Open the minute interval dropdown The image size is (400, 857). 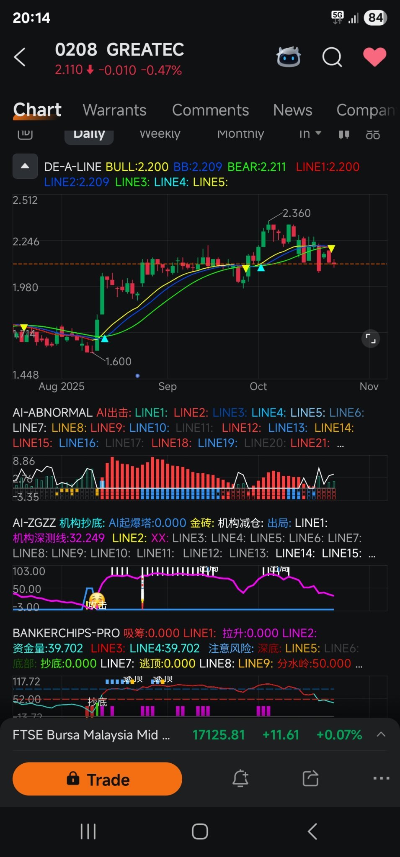310,134
